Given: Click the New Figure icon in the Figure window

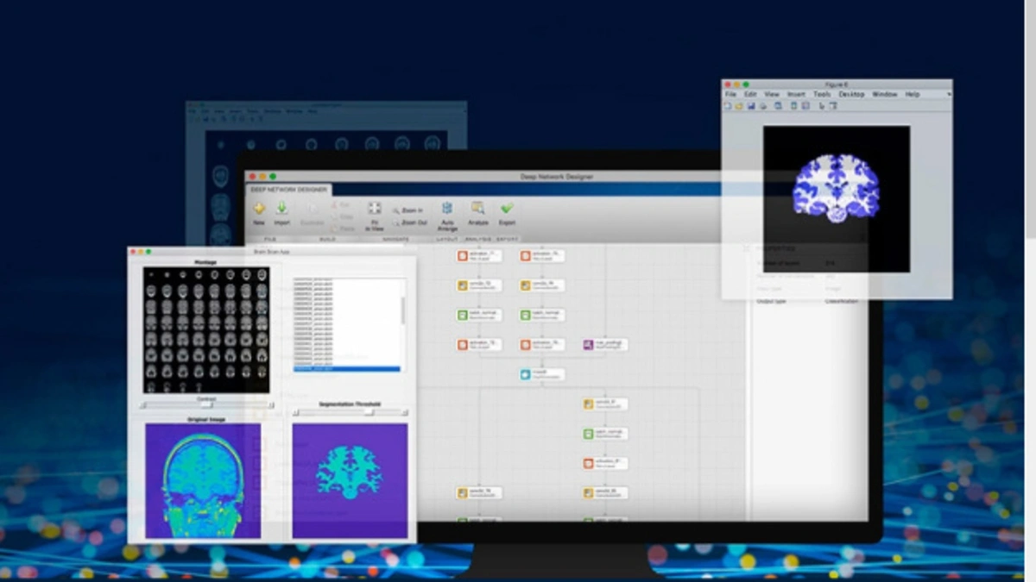Looking at the screenshot, I should pos(727,106).
